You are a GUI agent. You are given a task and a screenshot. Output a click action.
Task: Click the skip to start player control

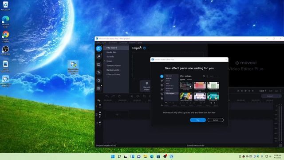pos(238,91)
